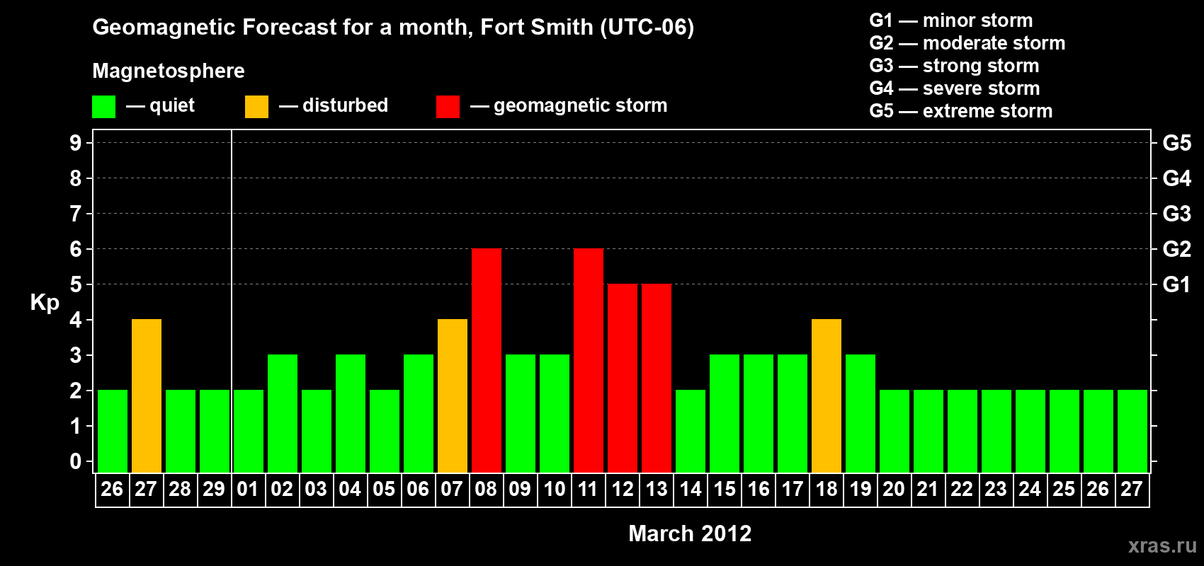Click the green quiet legend swatch
1204x566 pixels.
(x=103, y=107)
